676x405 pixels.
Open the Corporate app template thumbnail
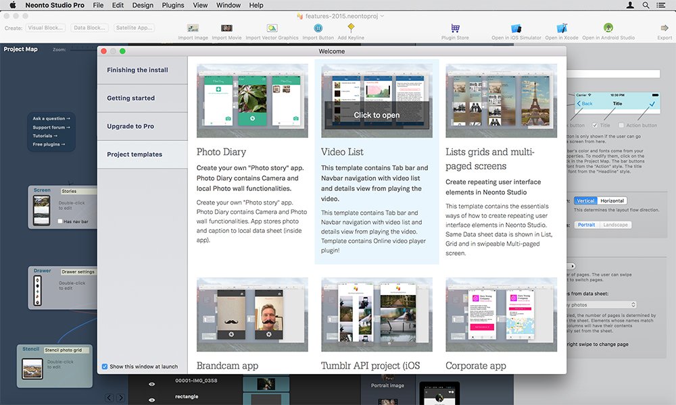click(502, 315)
